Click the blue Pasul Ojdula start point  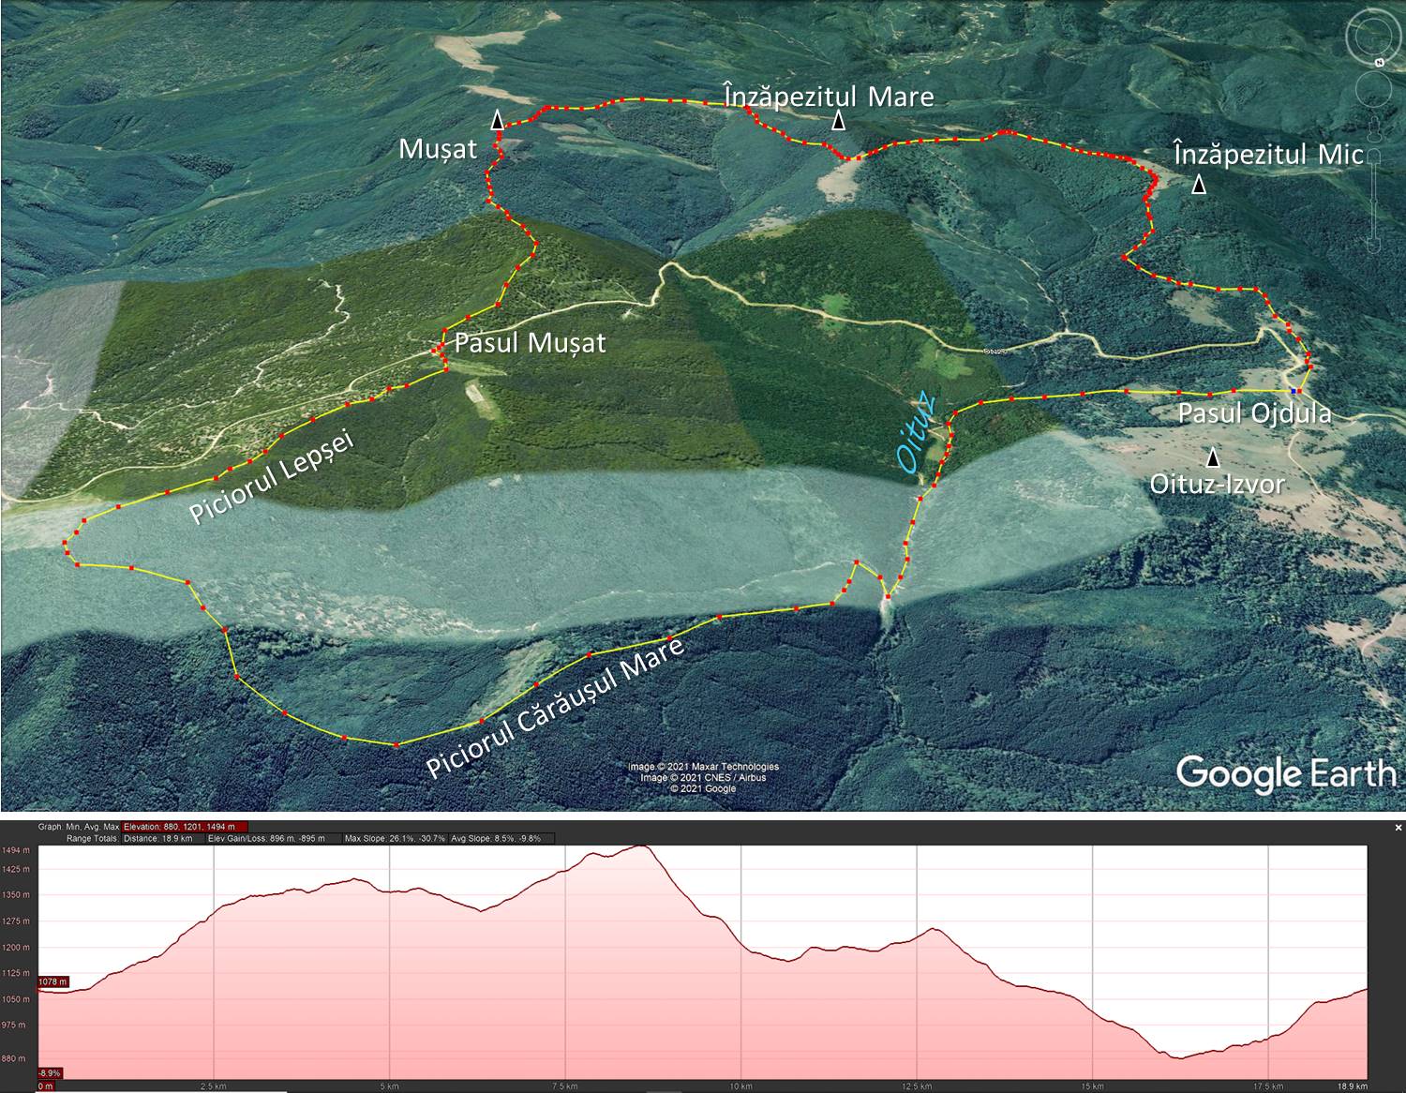[x=1294, y=390]
